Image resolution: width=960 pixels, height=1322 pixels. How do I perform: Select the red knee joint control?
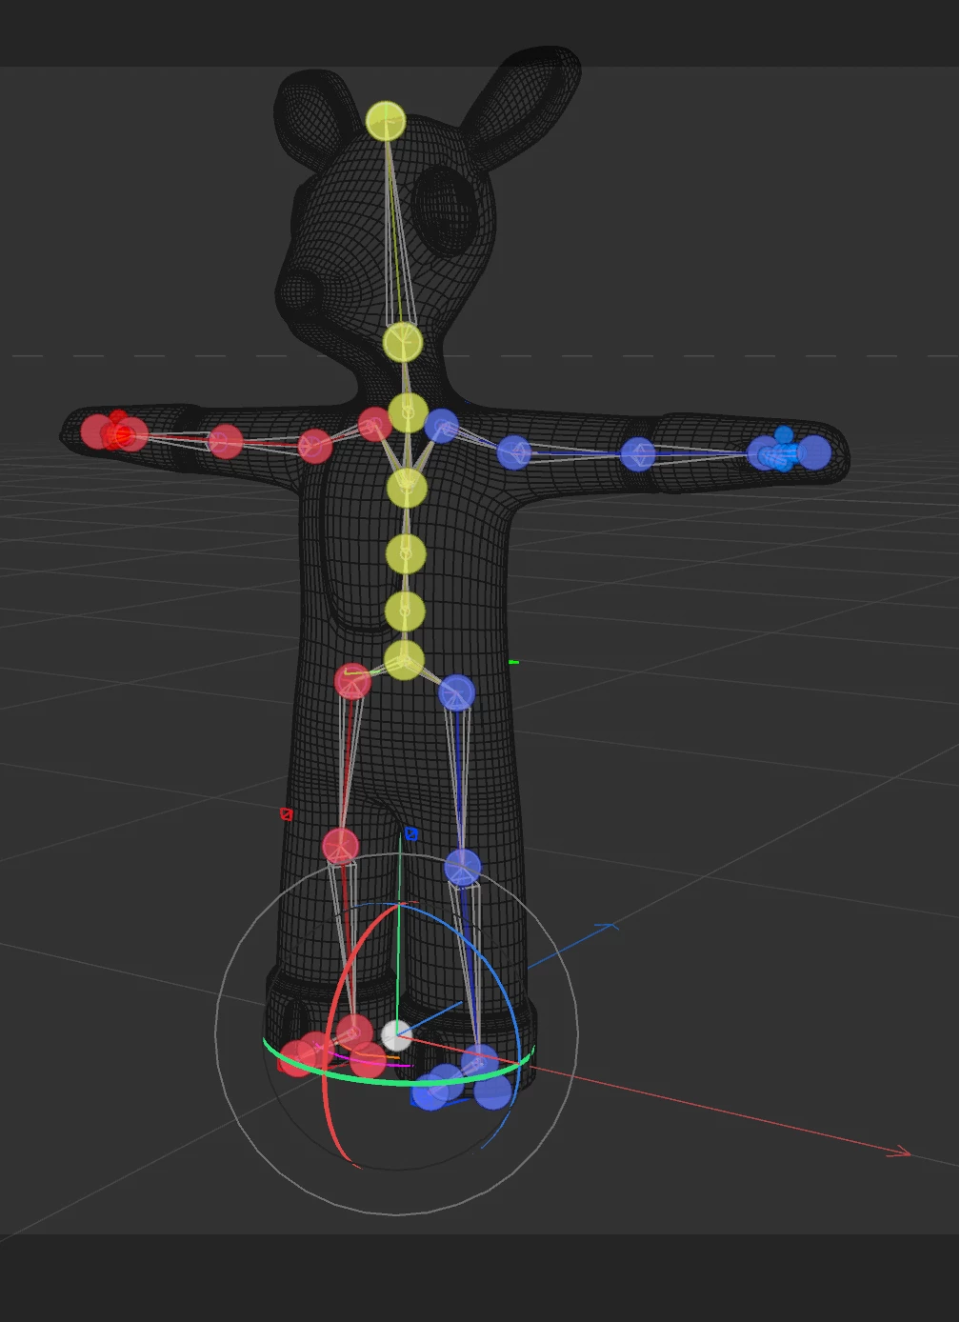pos(341,844)
